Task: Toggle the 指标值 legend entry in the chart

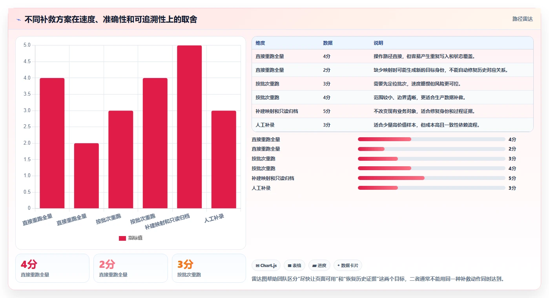Action: [x=131, y=238]
